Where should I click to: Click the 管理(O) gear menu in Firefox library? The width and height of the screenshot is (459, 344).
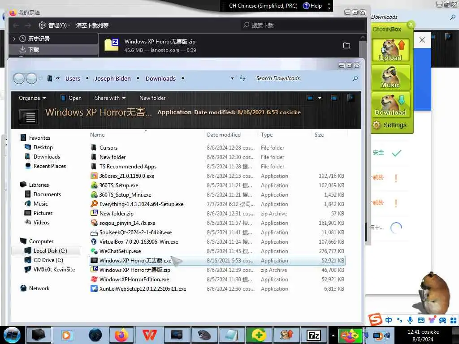click(54, 26)
